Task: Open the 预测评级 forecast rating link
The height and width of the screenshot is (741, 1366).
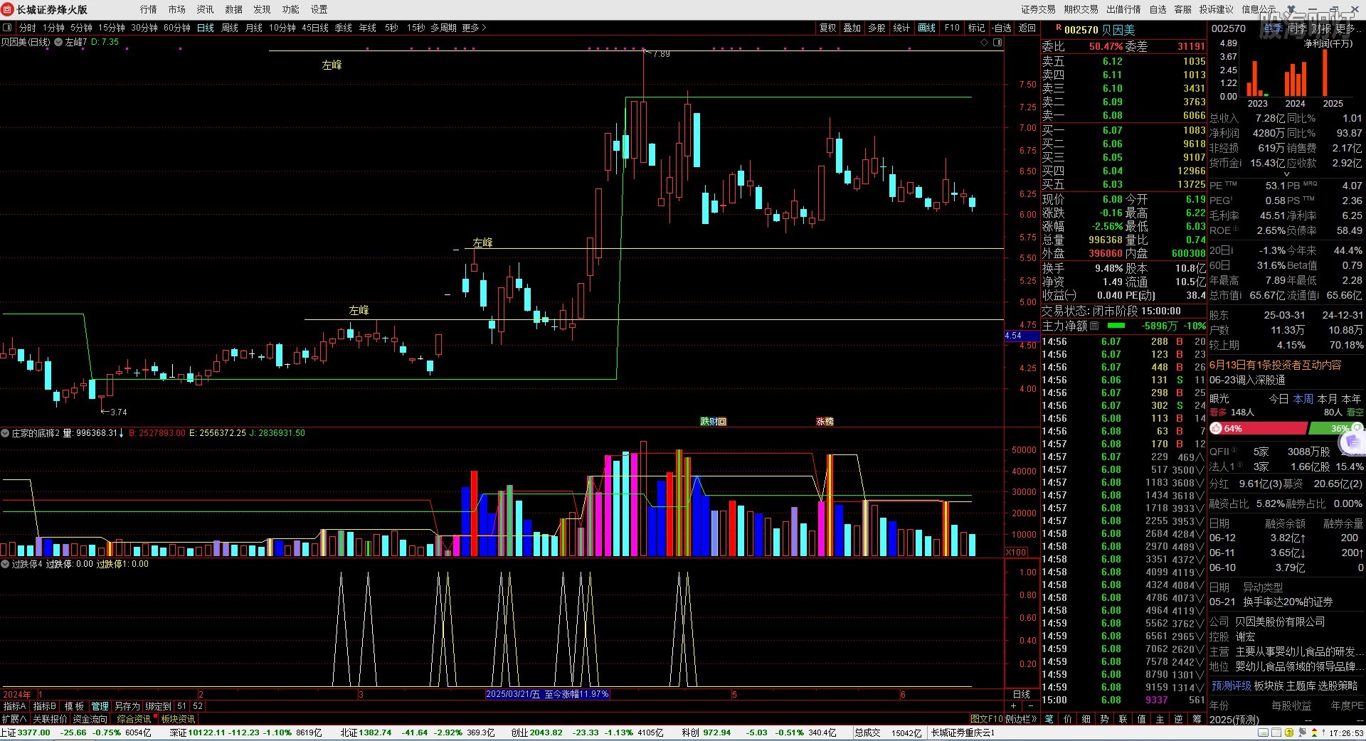Action: pos(1232,686)
